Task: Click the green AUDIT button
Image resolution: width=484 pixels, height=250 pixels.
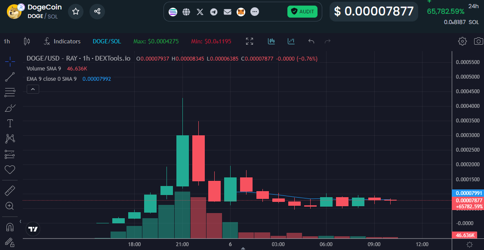Action: [302, 12]
